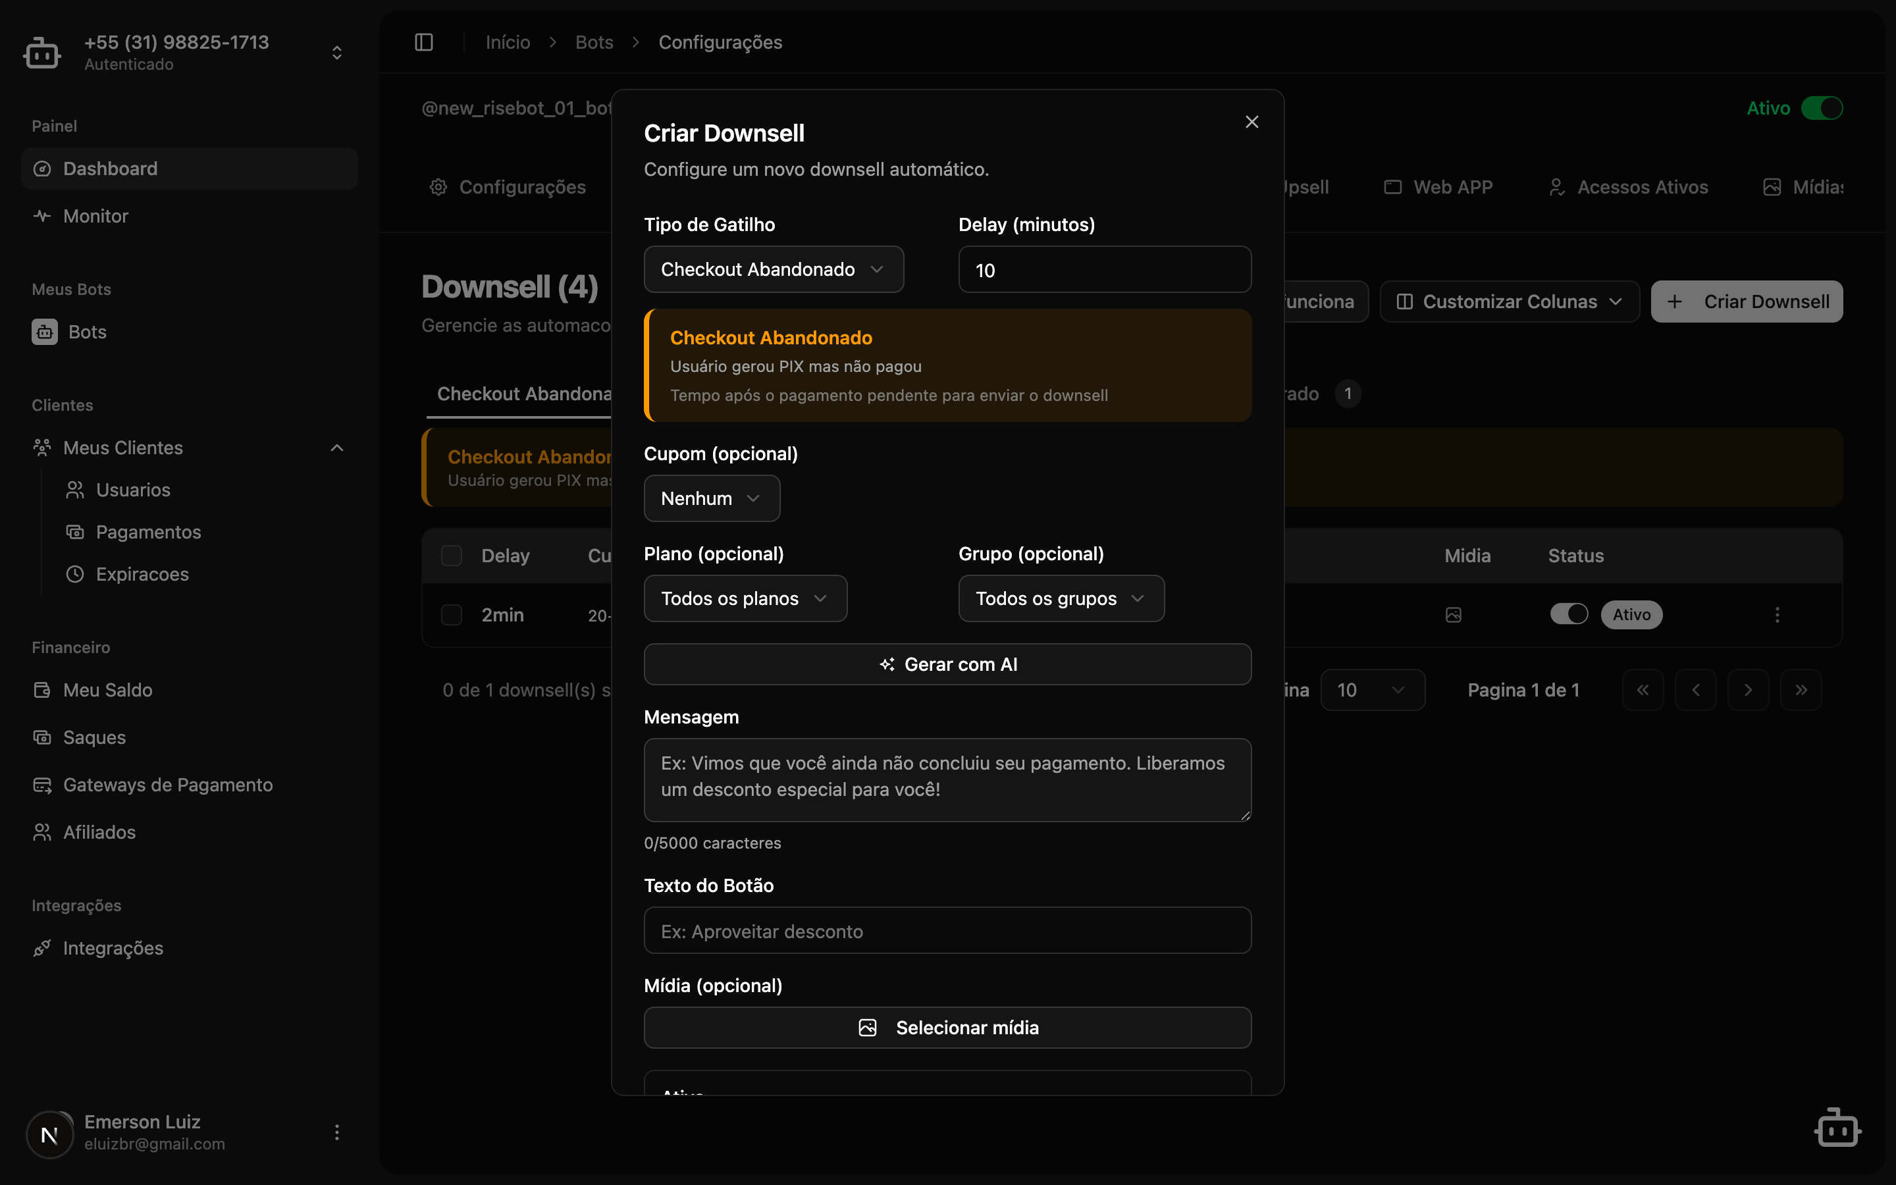1896x1185 pixels.
Task: Click the media icon in the 2min row
Action: pos(1454,614)
